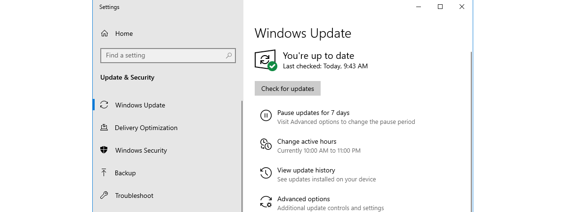Open Pause updates for 7 days
565x212 pixels.
(313, 113)
